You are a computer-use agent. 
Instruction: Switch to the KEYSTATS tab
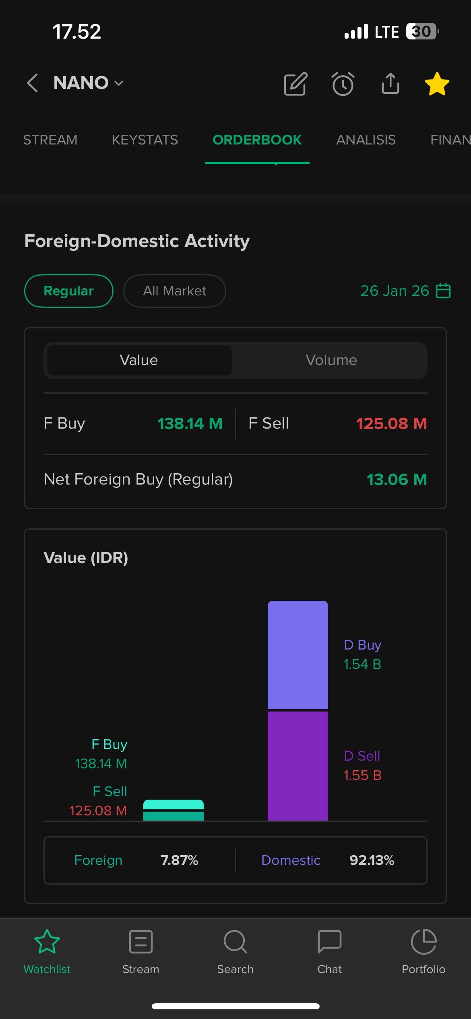coord(145,140)
